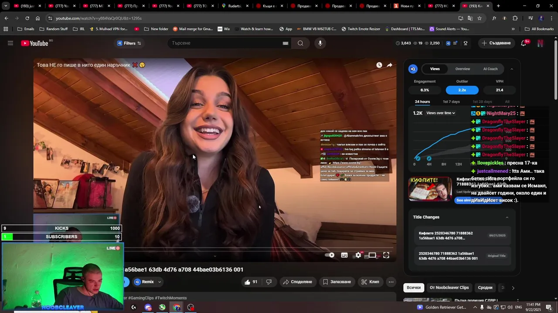The width and height of the screenshot is (558, 313).
Task: Open Chrome from the Windows taskbar
Action: (x=177, y=307)
